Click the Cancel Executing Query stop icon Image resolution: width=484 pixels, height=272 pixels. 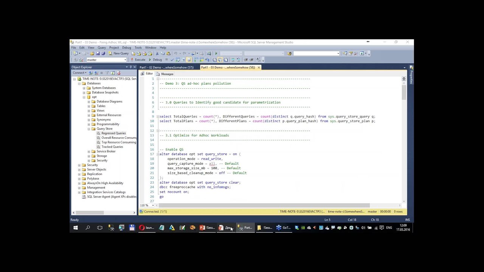[x=167, y=60]
